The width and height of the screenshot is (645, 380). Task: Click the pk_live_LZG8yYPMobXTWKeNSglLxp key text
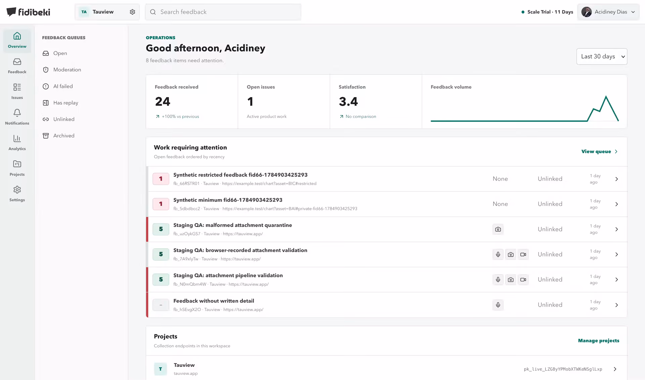coord(563,369)
